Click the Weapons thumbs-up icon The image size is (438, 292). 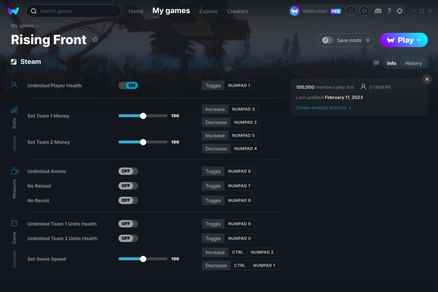pos(15,171)
